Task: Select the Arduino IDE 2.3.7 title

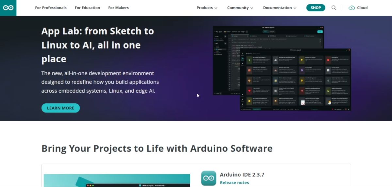Action: pyautogui.click(x=242, y=175)
